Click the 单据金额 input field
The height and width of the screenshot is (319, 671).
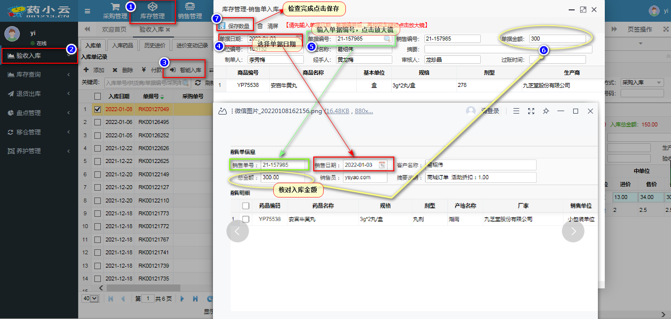click(557, 39)
